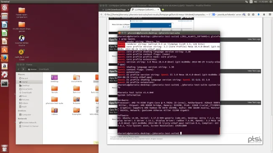Open Firefox hamburger menu
Viewport: 273px width, 153px height.
point(270,15)
